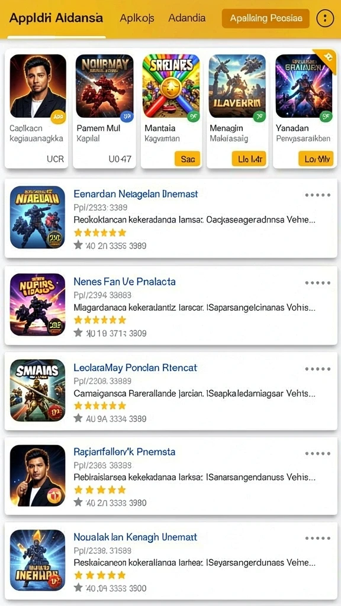Open more options for Eenardan Nelagelan Inemast

point(317,195)
